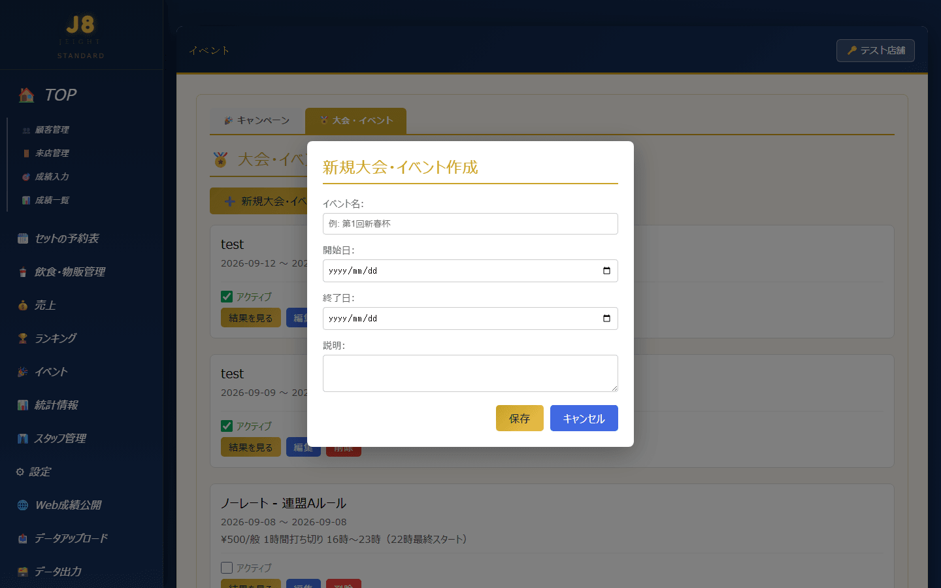
Task: Click the テスト店舗 store button
Action: [876, 50]
